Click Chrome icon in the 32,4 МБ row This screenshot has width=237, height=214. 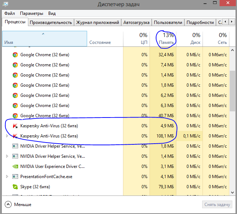[15, 55]
